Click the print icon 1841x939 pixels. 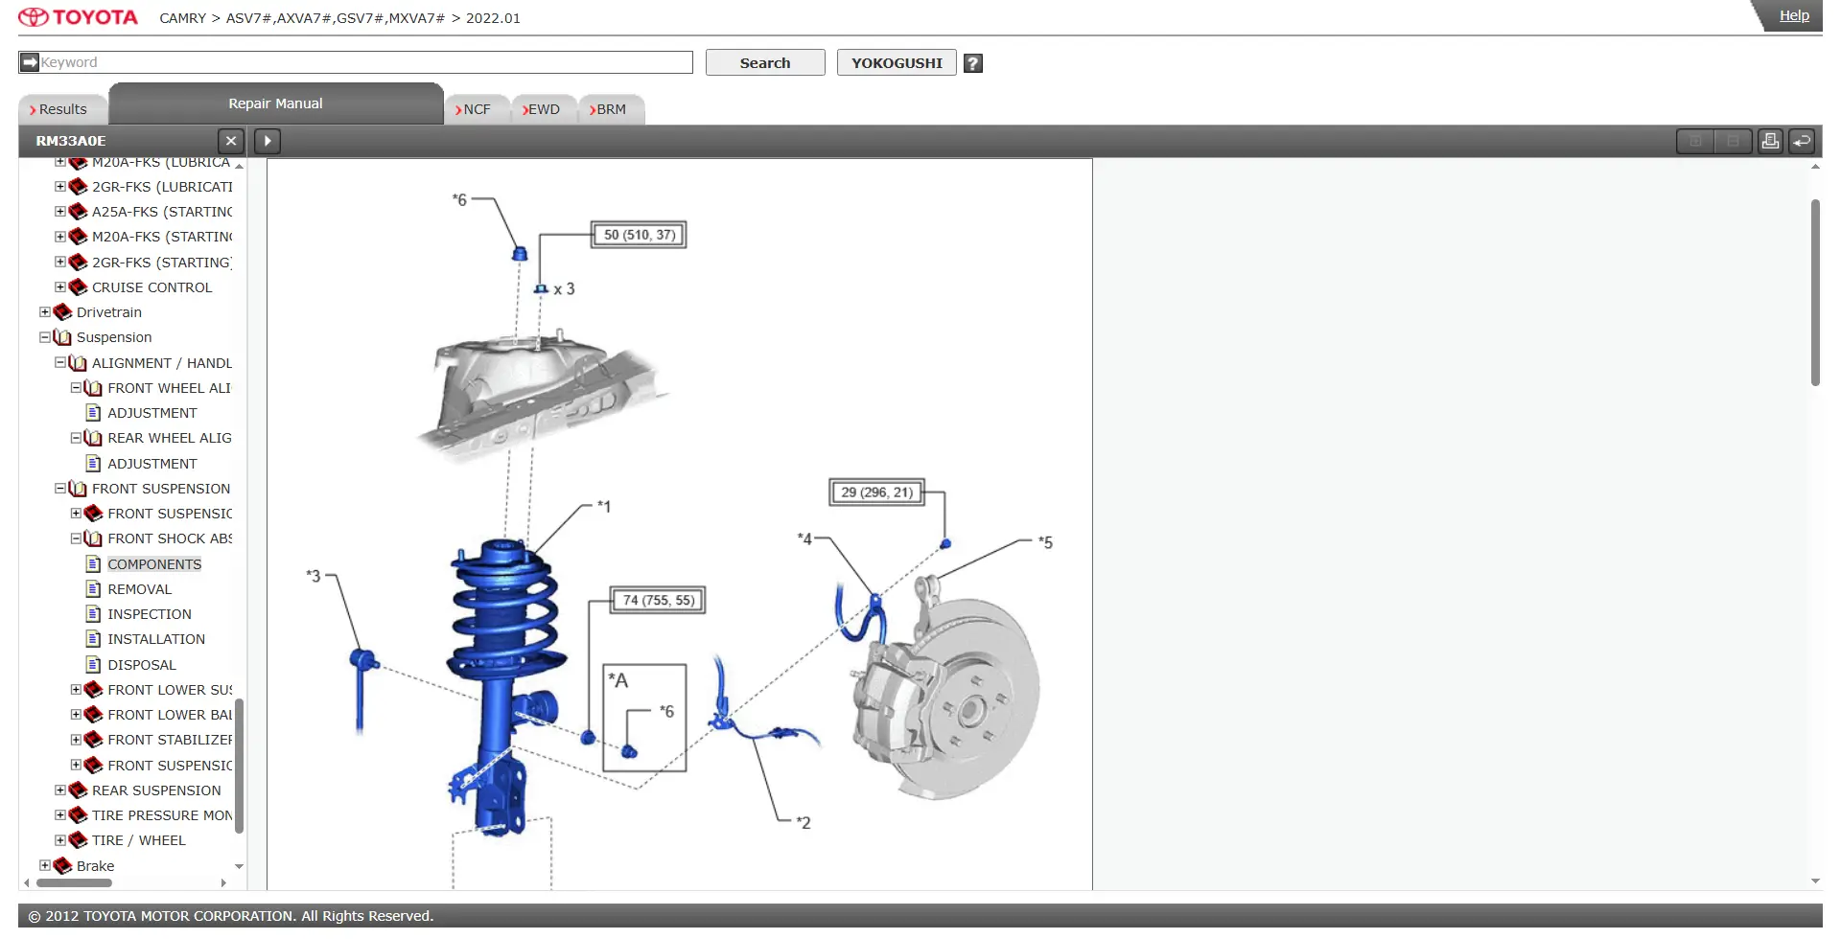tap(1770, 141)
